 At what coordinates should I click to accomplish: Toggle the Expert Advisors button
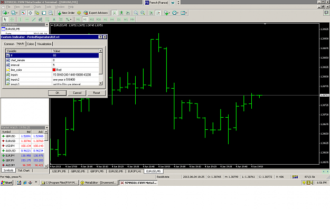click(x=96, y=13)
